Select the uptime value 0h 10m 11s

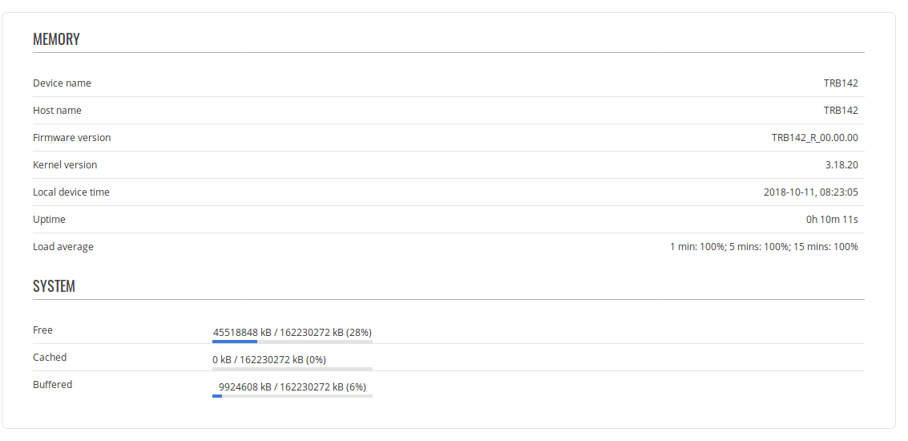click(832, 220)
